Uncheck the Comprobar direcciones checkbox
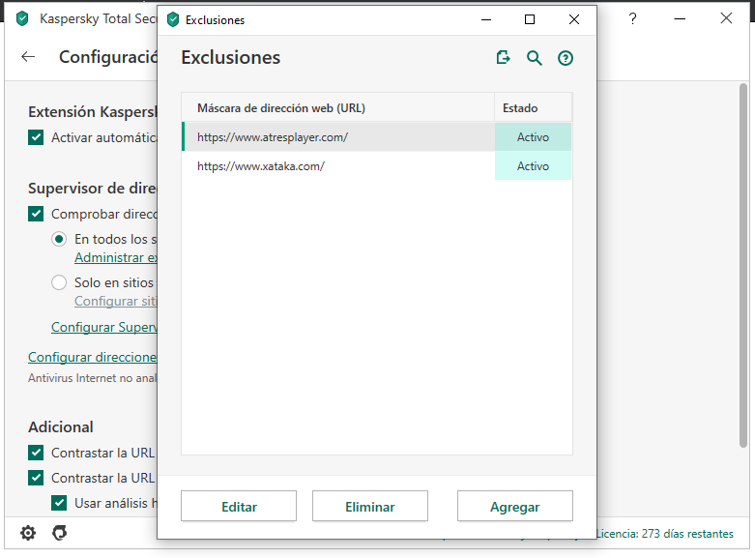The height and width of the screenshot is (558, 755). pyautogui.click(x=36, y=214)
